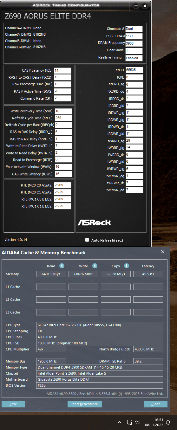Click the Four Activate Window (tFAW) field
Viewport: 177px width, 430px height.
tap(63, 167)
